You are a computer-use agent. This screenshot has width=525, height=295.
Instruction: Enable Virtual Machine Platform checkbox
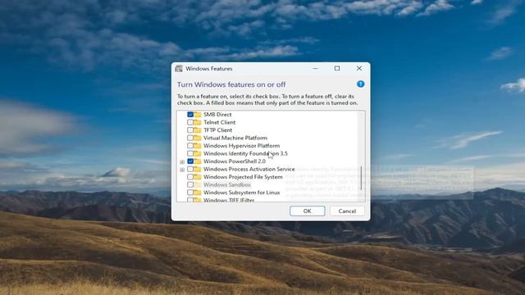[190, 138]
